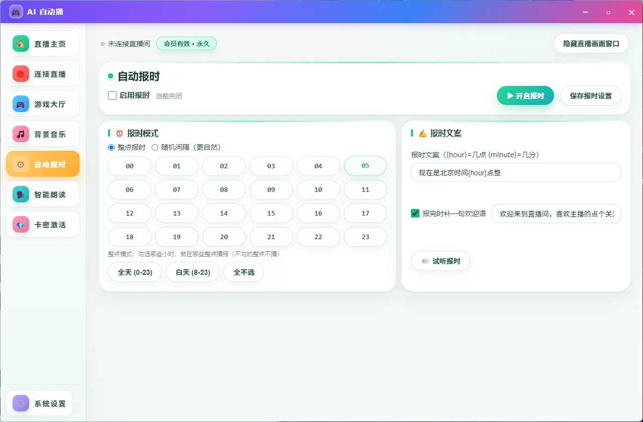643x422 pixels.
Task: Click the welcome message input field
Action: coord(557,213)
